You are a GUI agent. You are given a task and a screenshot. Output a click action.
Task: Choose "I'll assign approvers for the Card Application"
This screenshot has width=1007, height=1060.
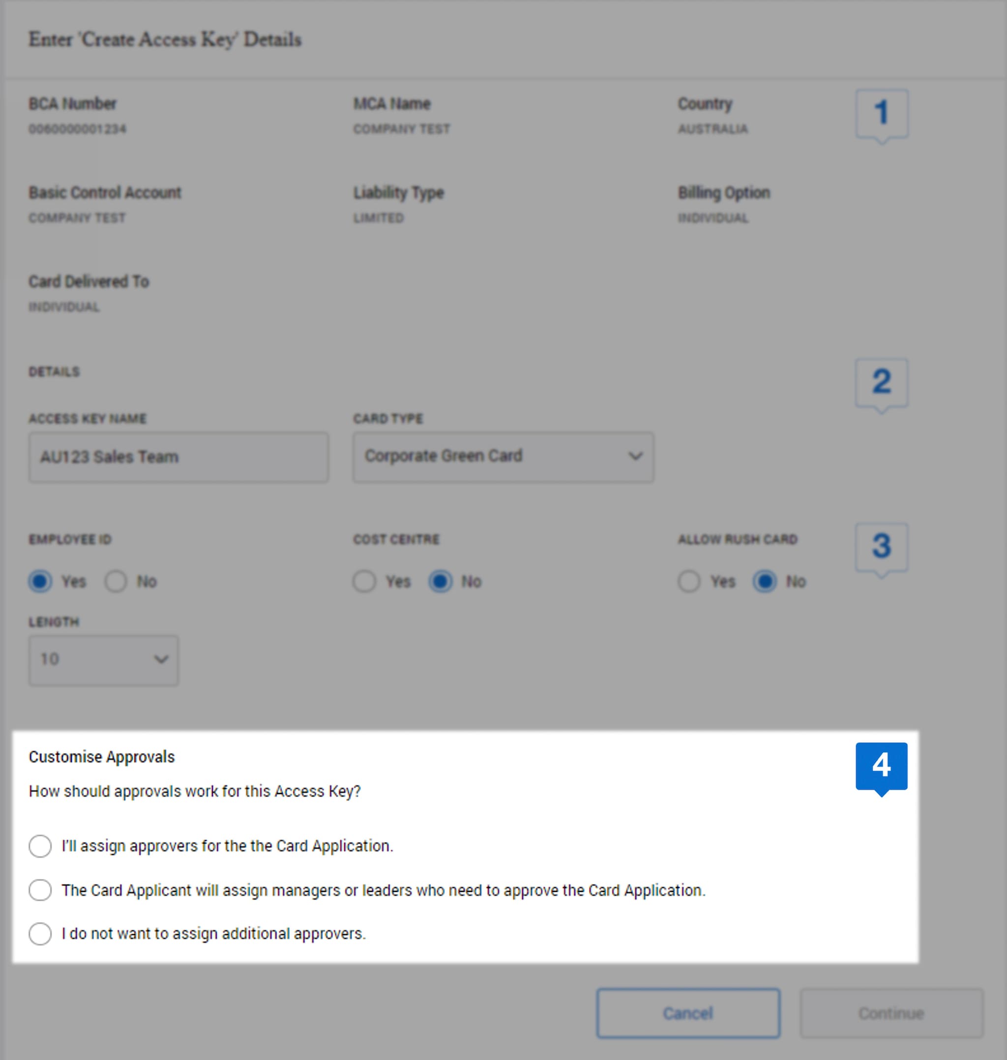[39, 847]
